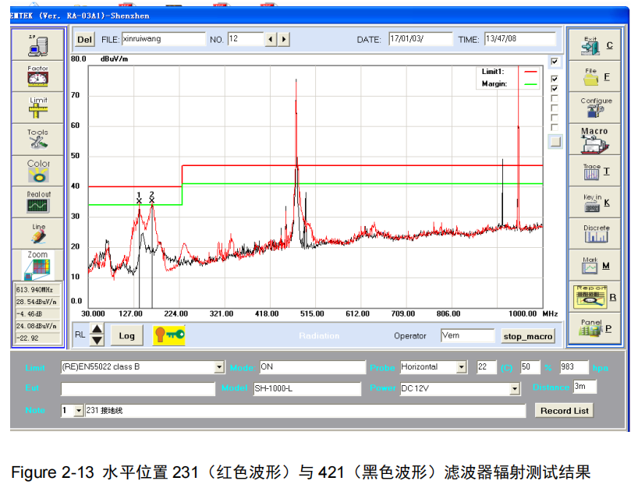Screen dimensions: 638x488
Task: Open the Factor settings tool
Action: click(x=37, y=76)
